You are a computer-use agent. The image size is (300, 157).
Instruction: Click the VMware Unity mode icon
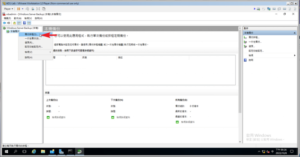tap(44, 9)
